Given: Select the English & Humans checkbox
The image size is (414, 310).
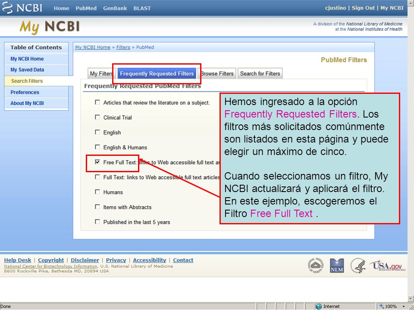Looking at the screenshot, I should point(97,147).
